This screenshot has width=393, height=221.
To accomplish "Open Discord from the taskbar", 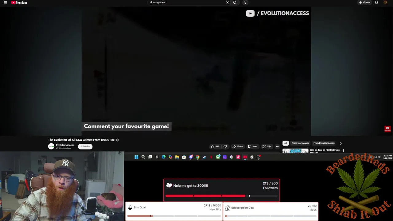I will 191,157.
